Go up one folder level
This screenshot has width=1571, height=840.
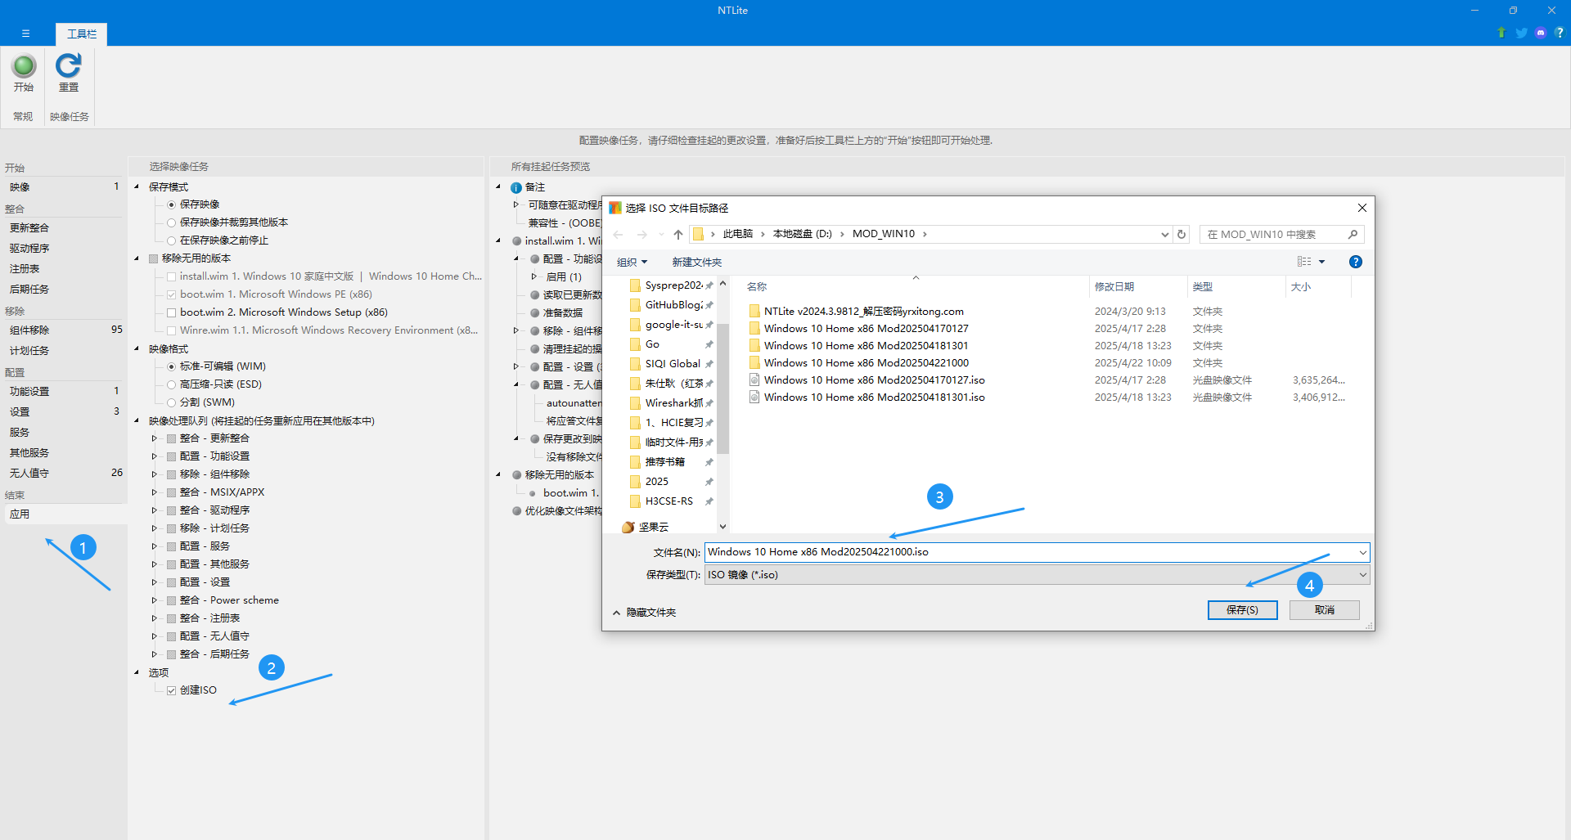(678, 235)
